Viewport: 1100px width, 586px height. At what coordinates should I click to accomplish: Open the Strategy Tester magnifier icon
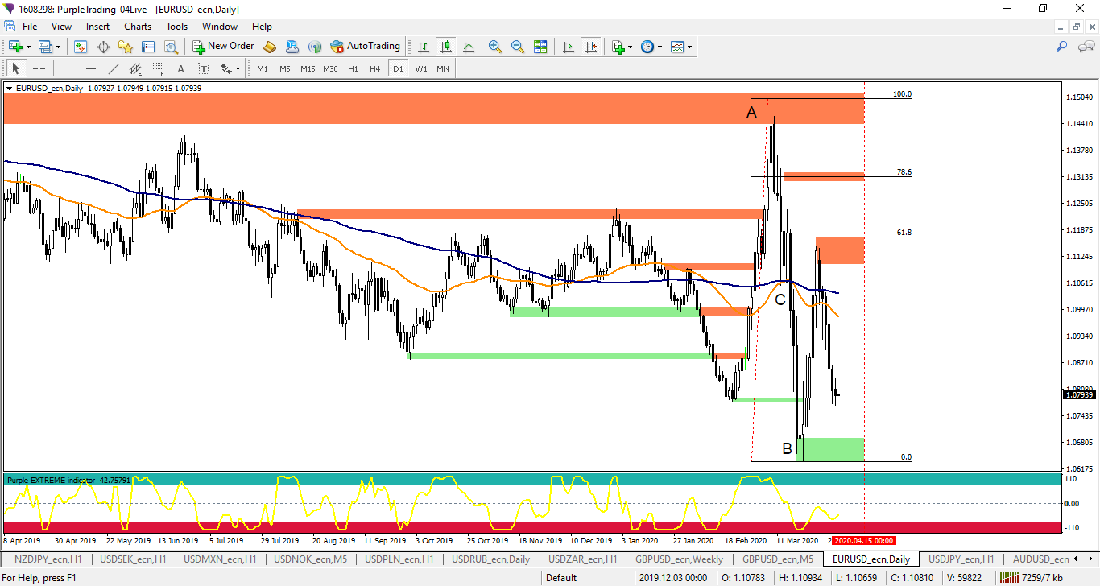171,47
